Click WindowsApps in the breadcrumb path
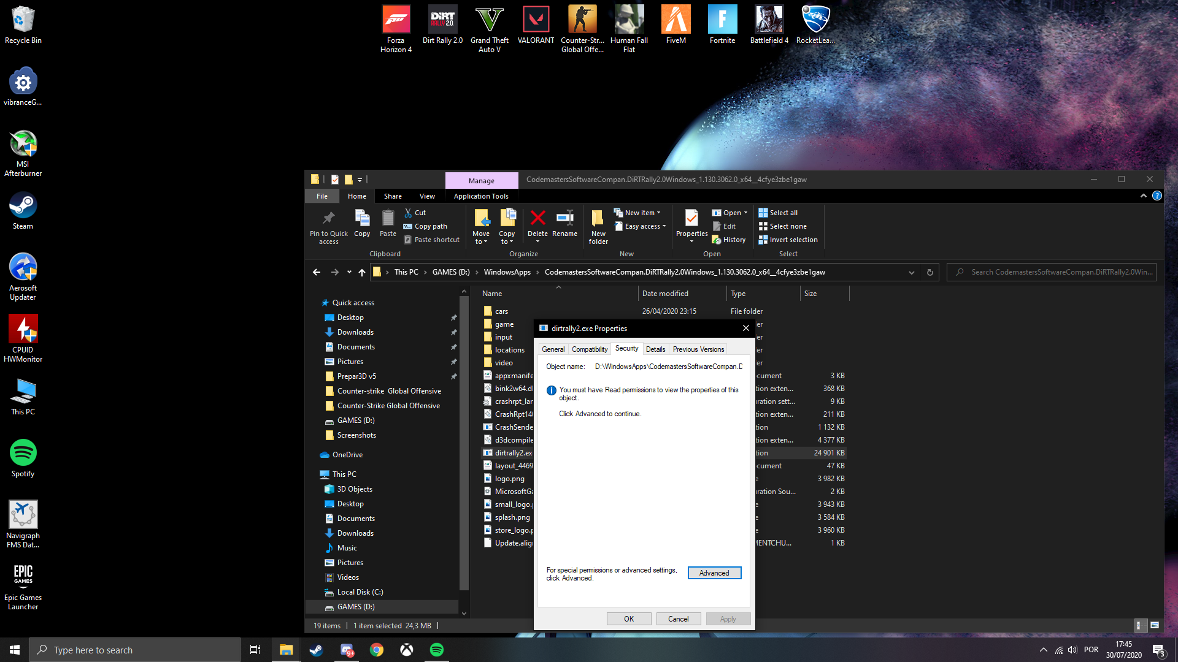 tap(507, 272)
